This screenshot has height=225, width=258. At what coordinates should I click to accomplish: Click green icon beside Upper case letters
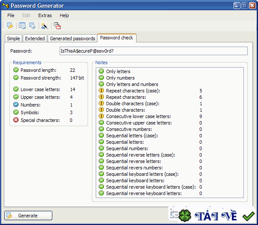(16, 97)
